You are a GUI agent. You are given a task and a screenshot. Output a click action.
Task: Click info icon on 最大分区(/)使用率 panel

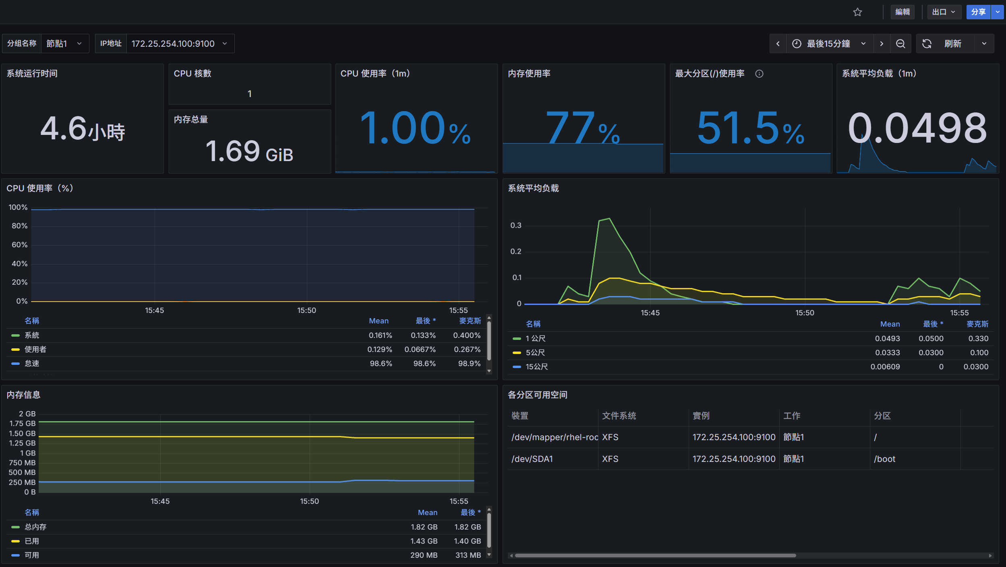point(759,74)
